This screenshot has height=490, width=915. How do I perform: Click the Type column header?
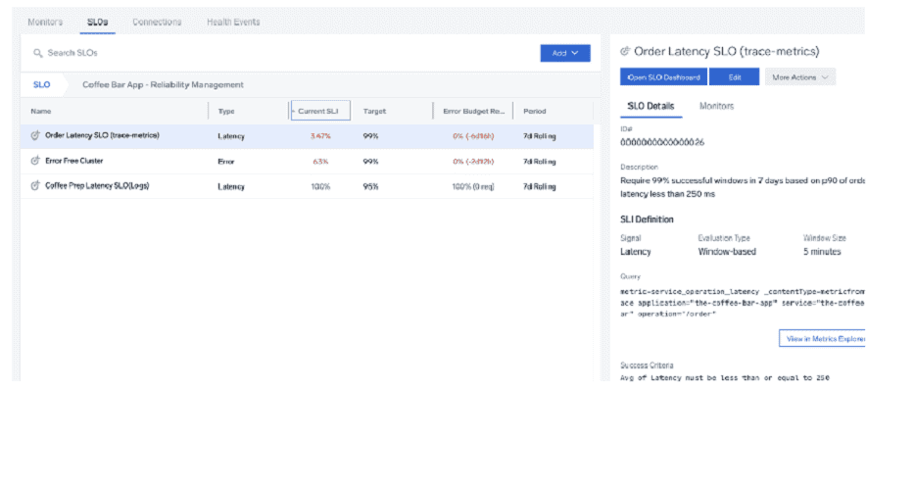click(226, 111)
